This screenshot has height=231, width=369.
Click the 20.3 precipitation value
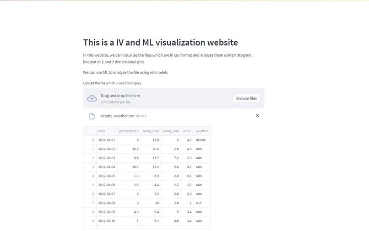coord(129,167)
